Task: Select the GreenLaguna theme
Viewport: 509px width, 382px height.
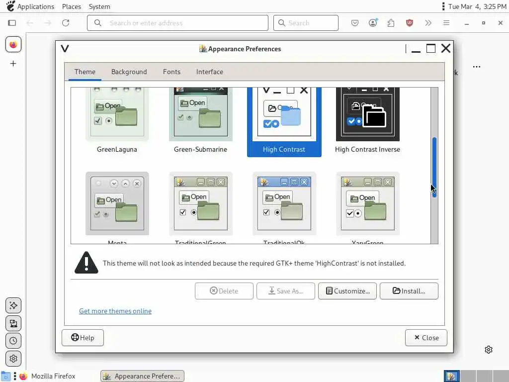Action: click(117, 121)
